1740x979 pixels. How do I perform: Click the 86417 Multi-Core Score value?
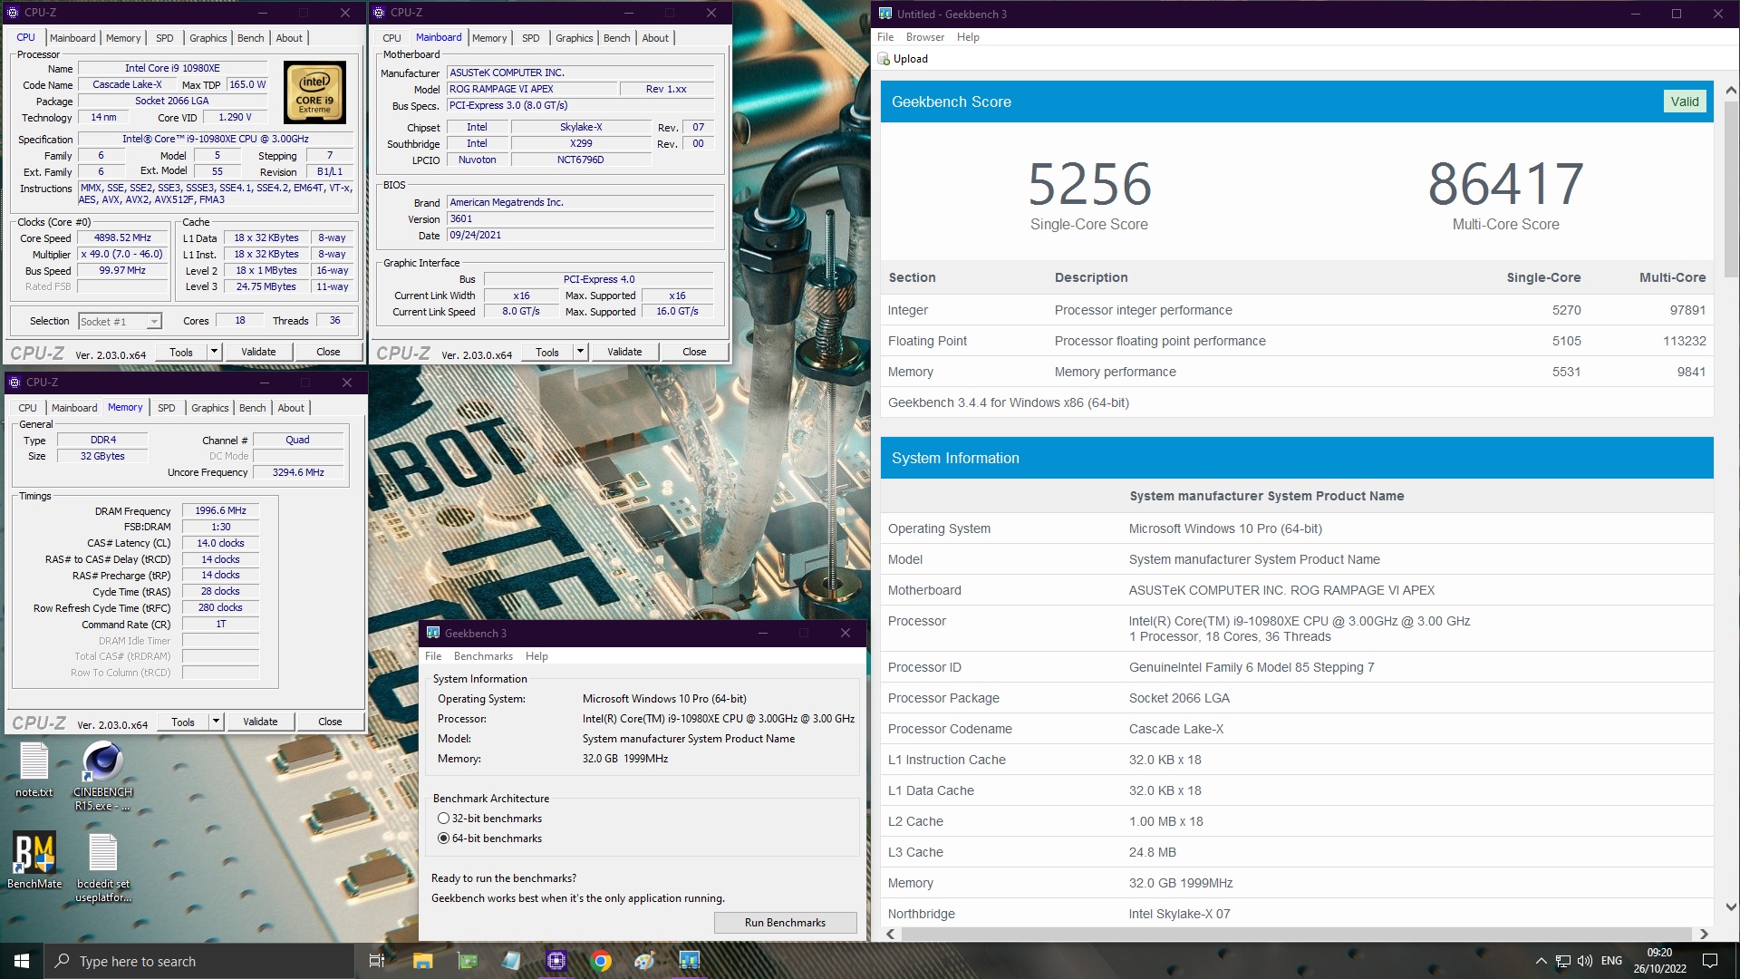click(x=1505, y=184)
